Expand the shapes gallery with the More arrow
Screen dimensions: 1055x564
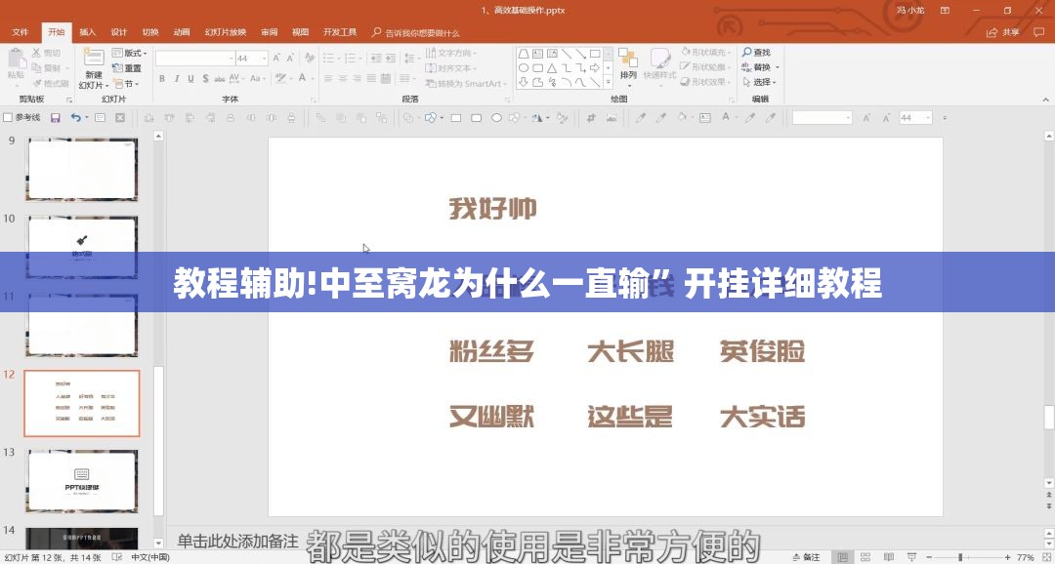tap(609, 83)
